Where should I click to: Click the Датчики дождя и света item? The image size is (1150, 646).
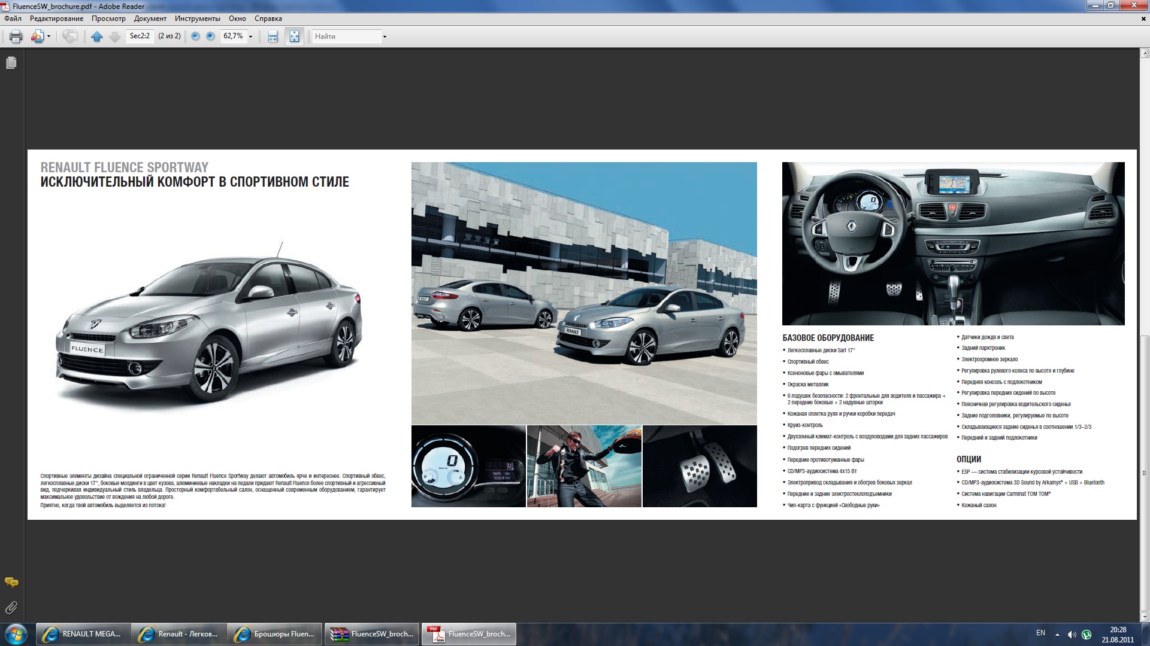(987, 337)
